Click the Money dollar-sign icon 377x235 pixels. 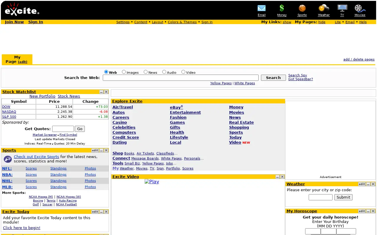282,8
